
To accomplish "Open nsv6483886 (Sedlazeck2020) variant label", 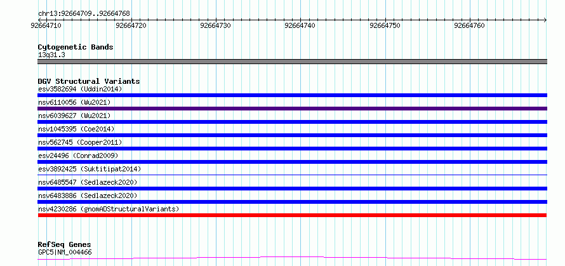I will [88, 196].
